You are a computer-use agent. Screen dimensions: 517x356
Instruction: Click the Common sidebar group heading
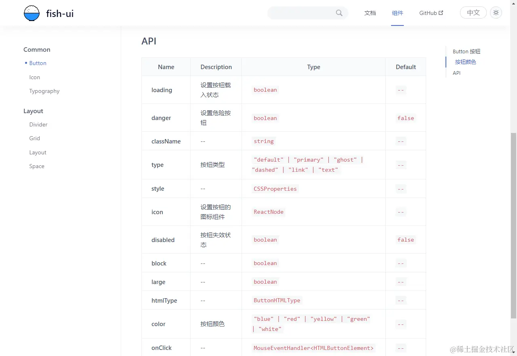click(x=37, y=50)
